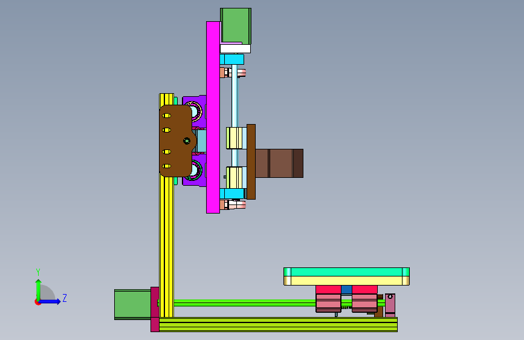The width and height of the screenshot is (524, 340).
Task: Select the upper pale yellow nut block
Action: click(x=236, y=138)
